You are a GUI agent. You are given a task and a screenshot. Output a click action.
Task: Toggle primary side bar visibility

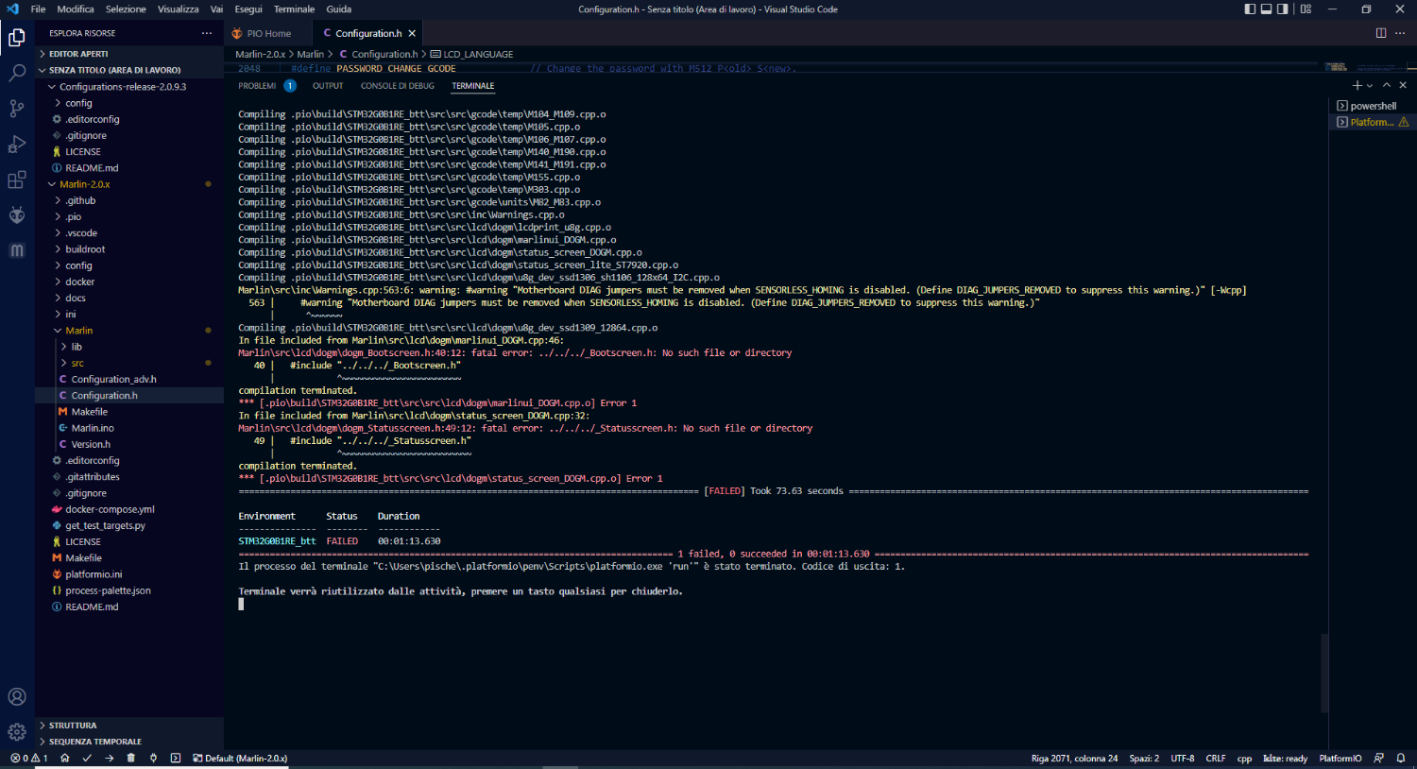click(1250, 9)
